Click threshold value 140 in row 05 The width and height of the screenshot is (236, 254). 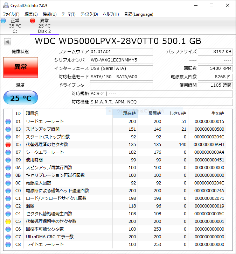tap(182, 145)
